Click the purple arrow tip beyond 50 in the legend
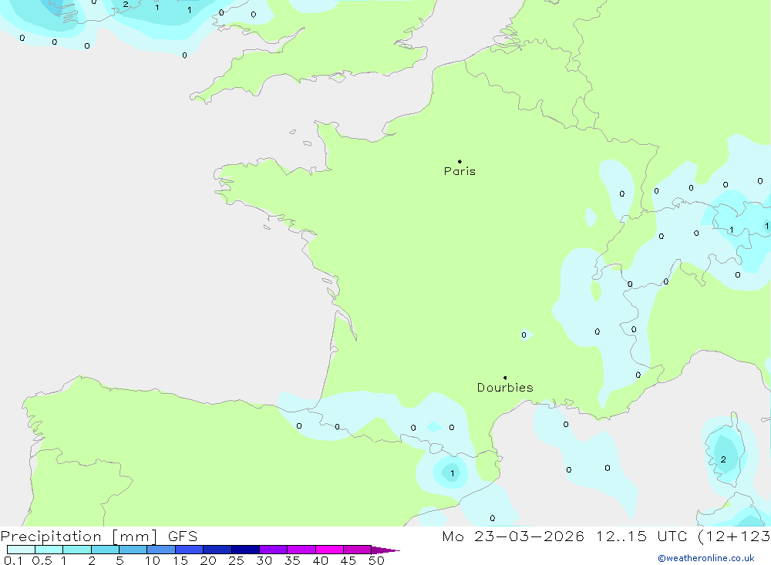The height and width of the screenshot is (565, 771). coord(385,550)
